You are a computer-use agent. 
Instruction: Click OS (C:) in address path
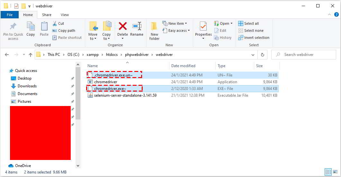pyautogui.click(x=73, y=55)
